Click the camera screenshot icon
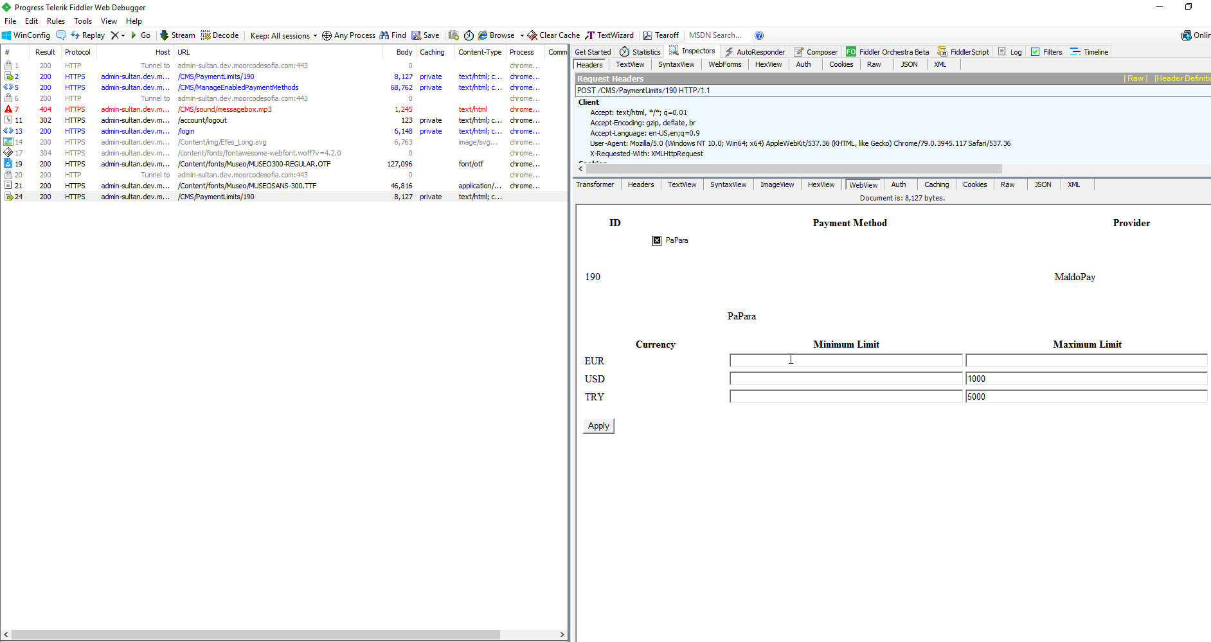The image size is (1211, 642). pyautogui.click(x=454, y=35)
